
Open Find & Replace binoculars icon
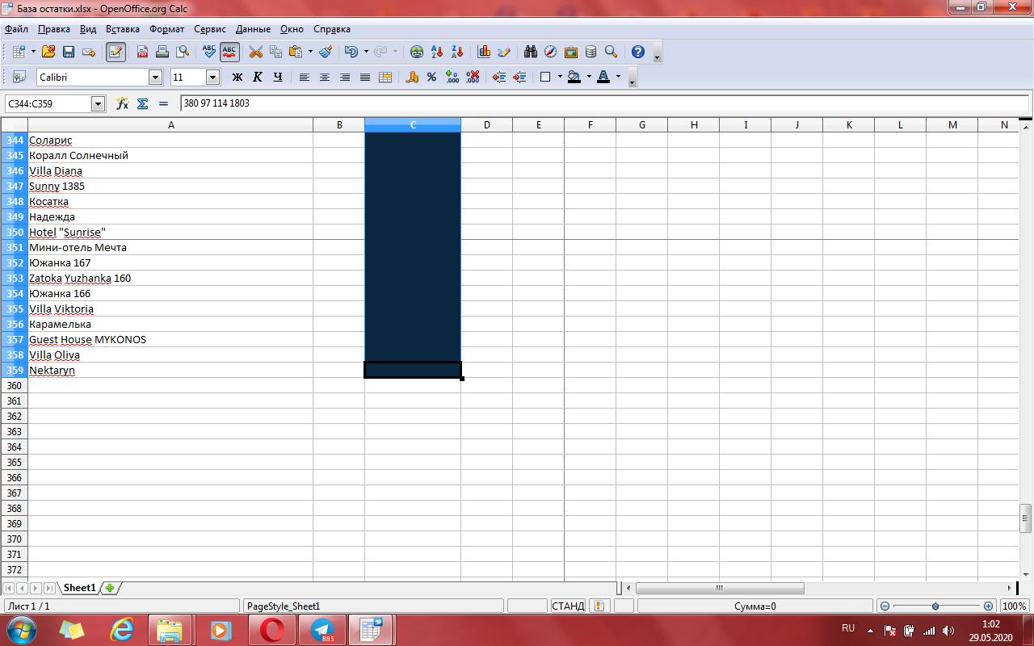tap(531, 52)
